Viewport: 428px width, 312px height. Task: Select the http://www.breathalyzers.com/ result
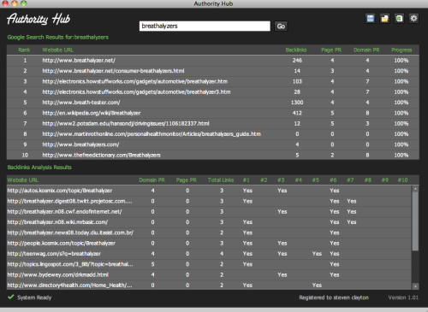coord(213,144)
